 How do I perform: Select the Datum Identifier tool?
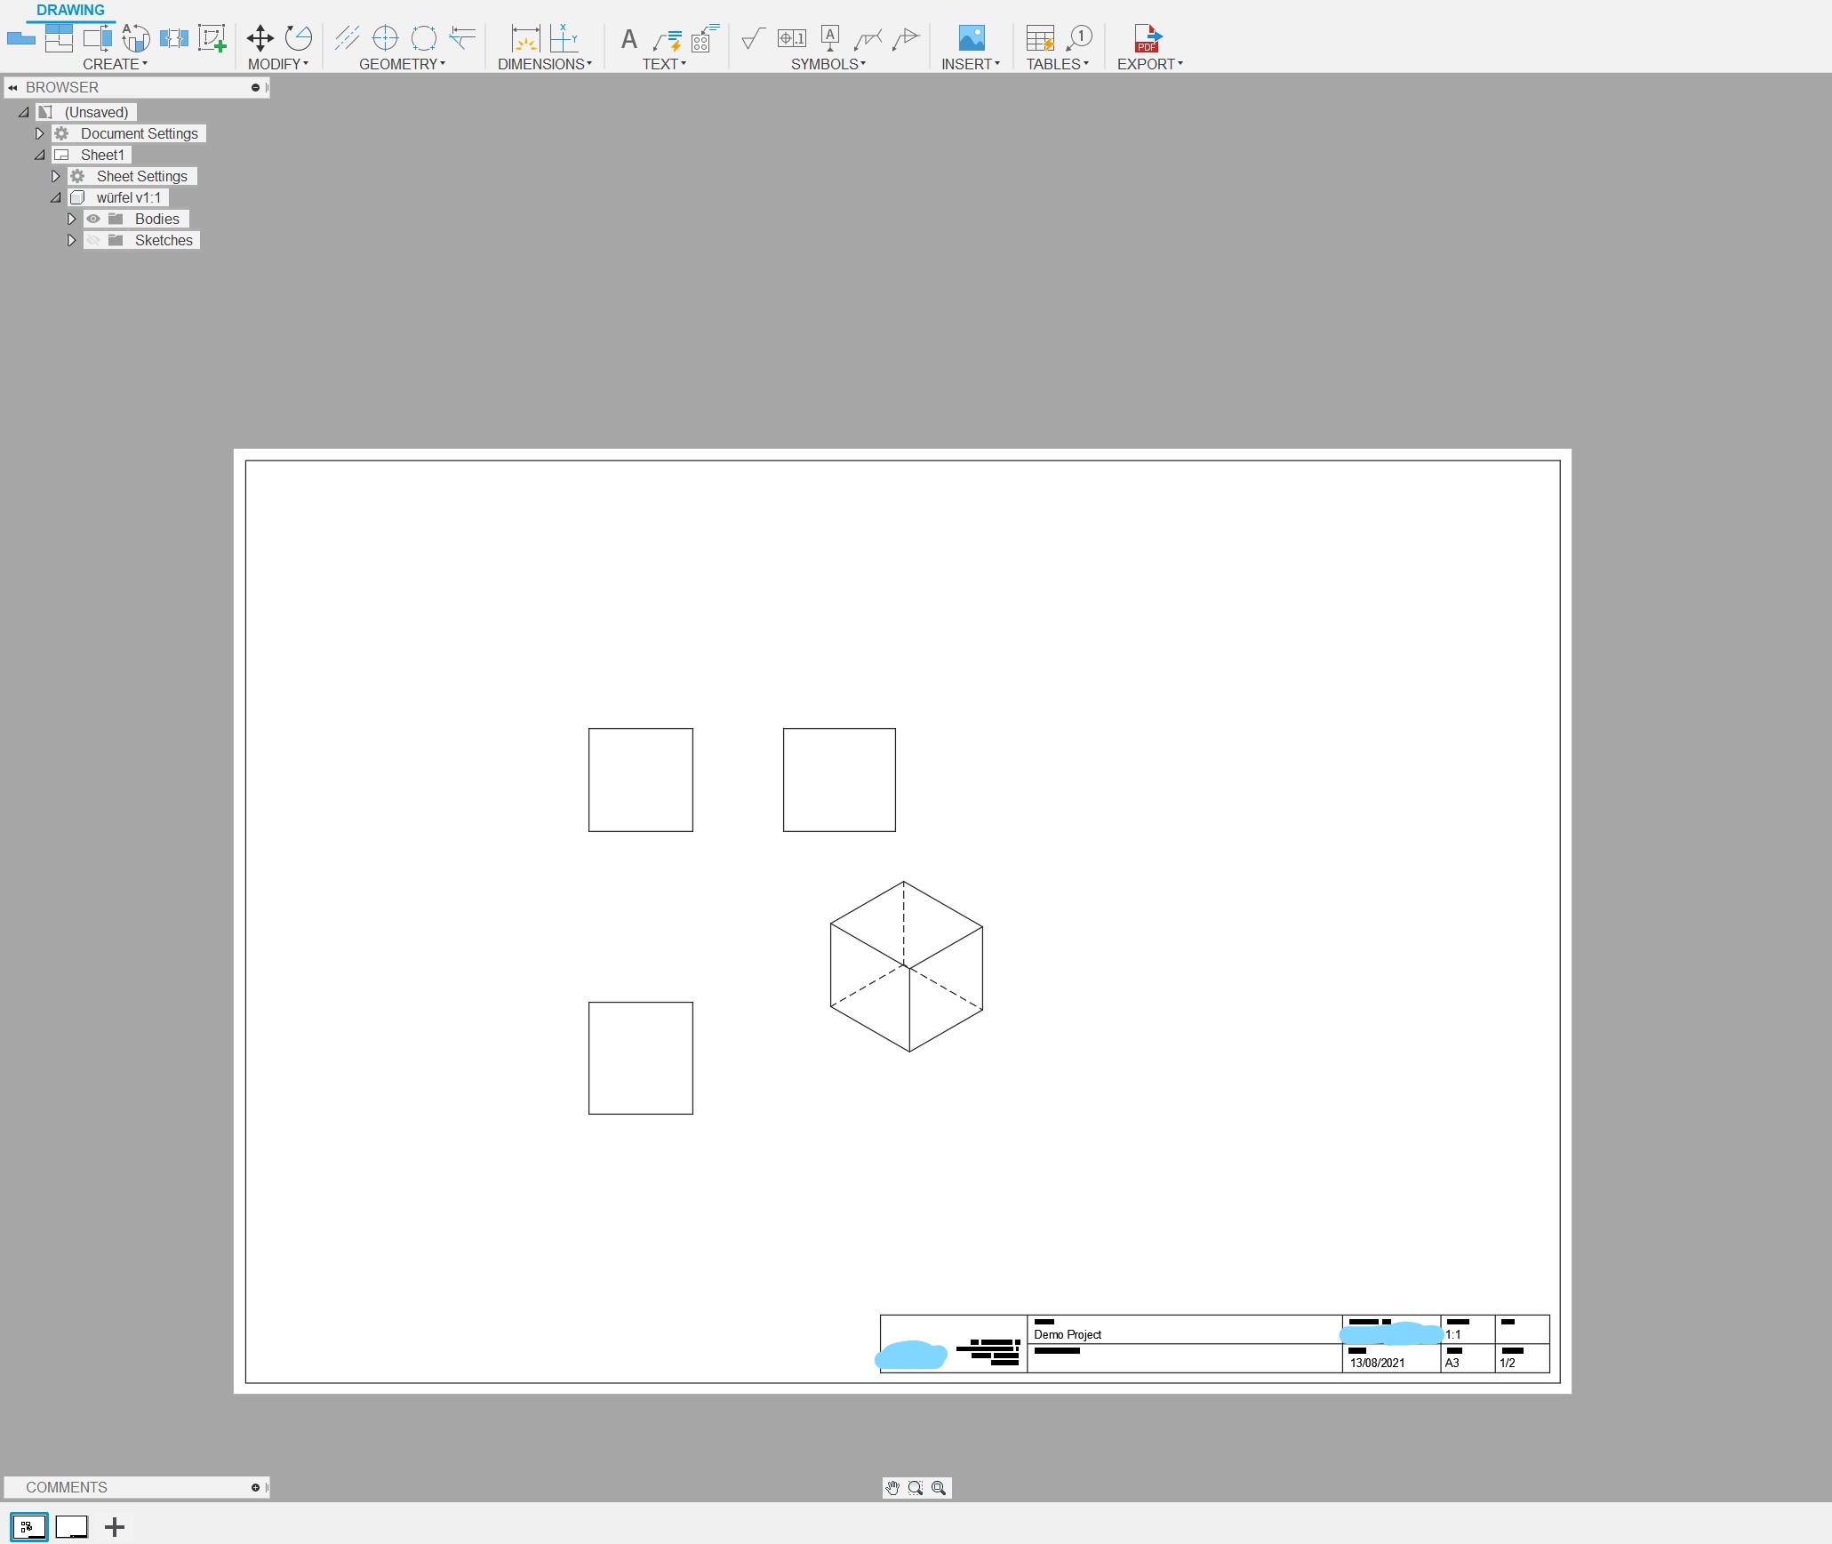[829, 38]
